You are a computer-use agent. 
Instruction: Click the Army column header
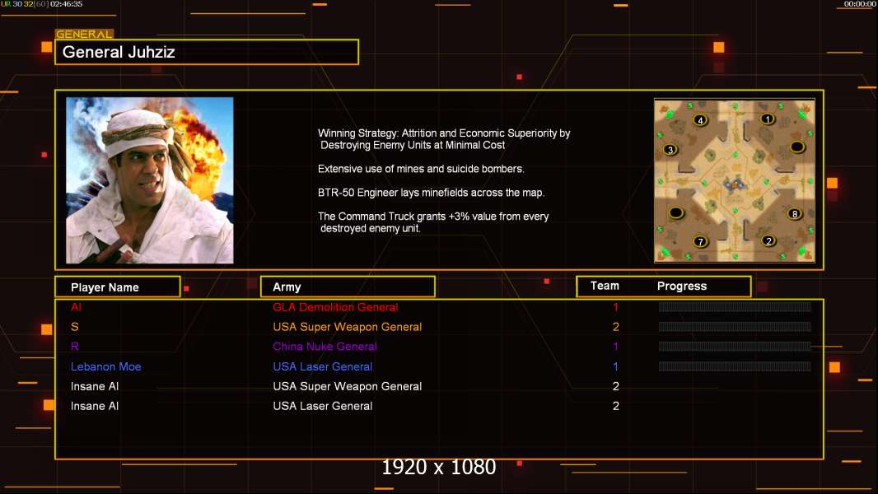coord(348,287)
